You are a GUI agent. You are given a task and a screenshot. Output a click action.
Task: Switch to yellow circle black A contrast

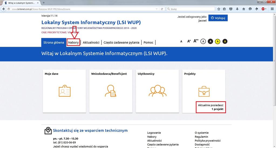point(217,41)
